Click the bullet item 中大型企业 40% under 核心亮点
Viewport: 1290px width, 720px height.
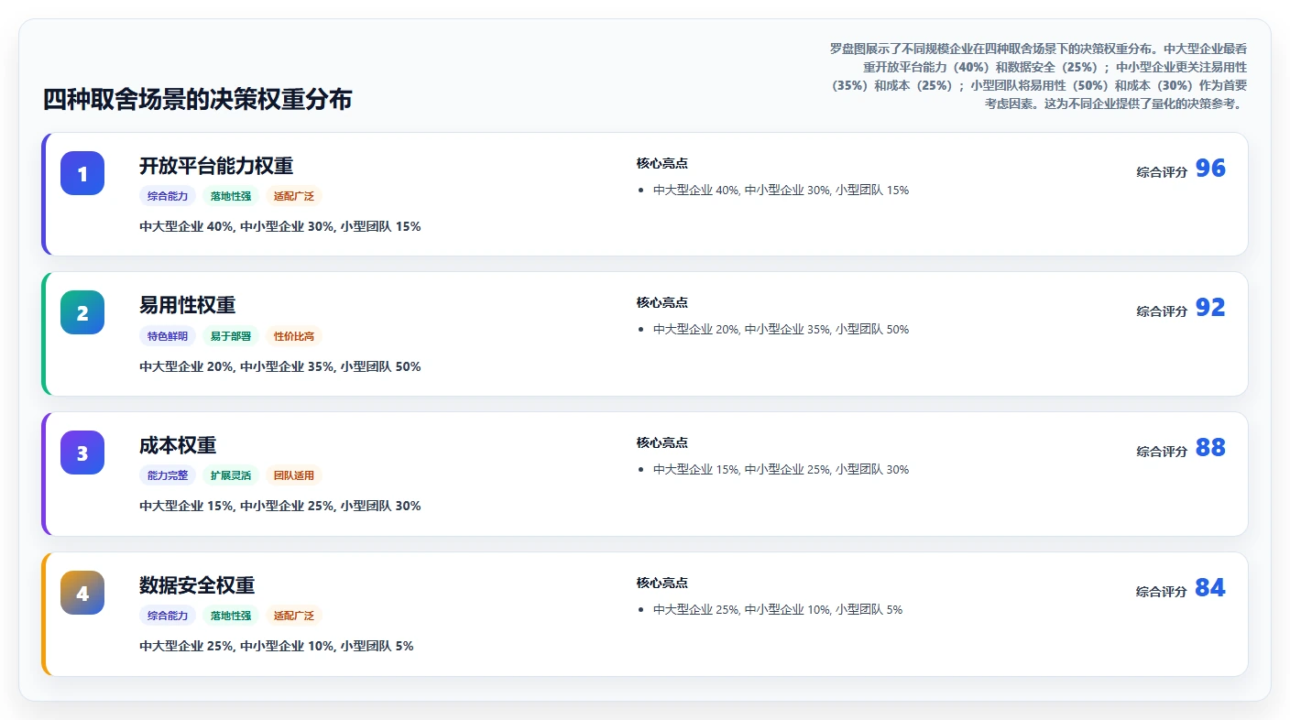(x=781, y=191)
